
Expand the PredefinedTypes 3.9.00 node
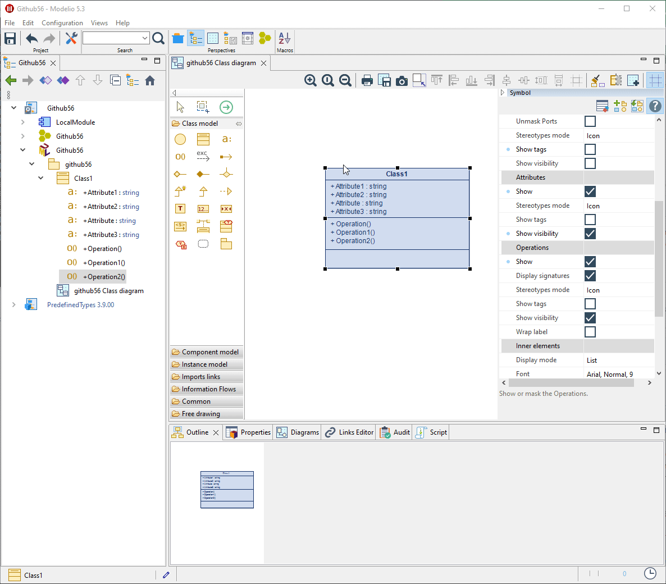[13, 304]
